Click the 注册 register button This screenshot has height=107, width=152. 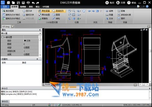point(121,3)
